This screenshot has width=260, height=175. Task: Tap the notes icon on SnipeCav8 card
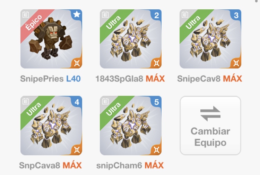(x=185, y=15)
